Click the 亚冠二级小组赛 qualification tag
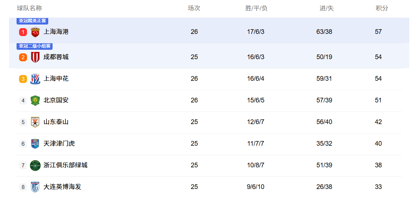Image resolution: width=419 pixels, height=198 pixels. pos(35,46)
